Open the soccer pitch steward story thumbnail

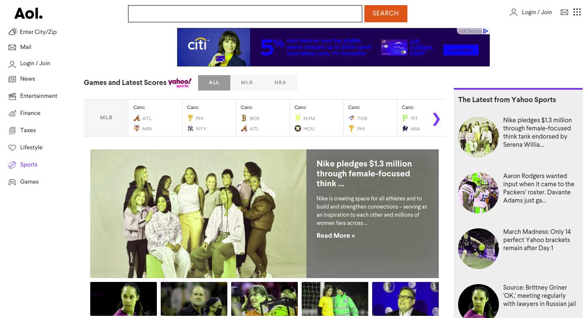click(x=335, y=299)
